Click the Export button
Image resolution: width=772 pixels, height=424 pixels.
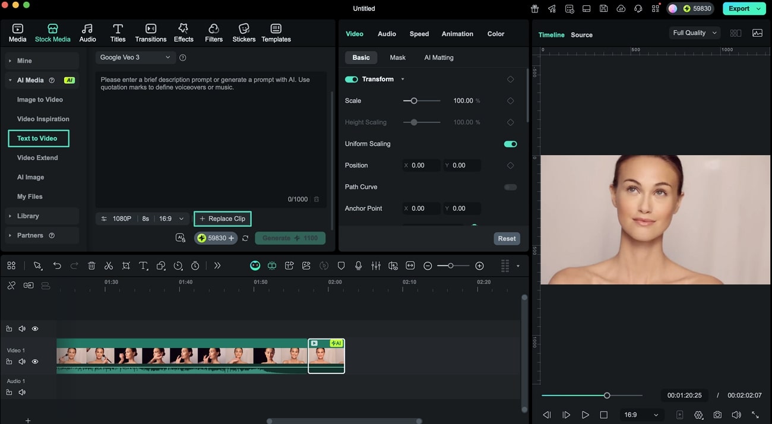coord(740,8)
